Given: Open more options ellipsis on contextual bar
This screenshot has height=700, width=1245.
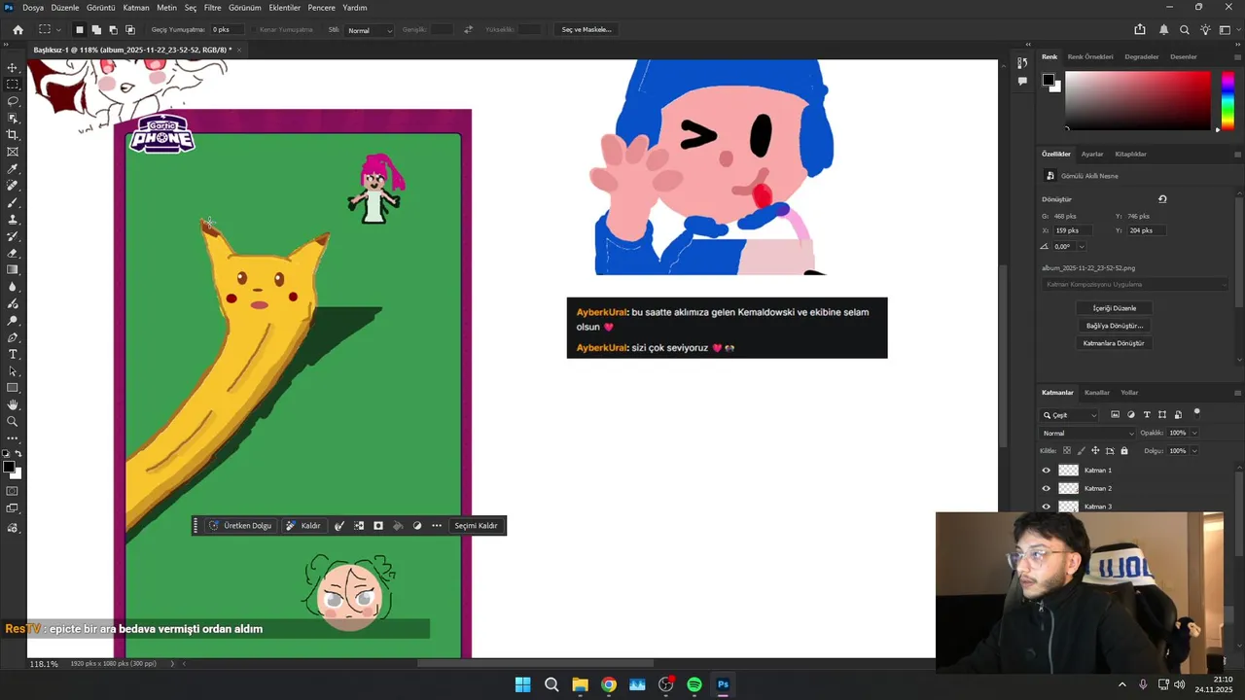Looking at the screenshot, I should pyautogui.click(x=437, y=526).
